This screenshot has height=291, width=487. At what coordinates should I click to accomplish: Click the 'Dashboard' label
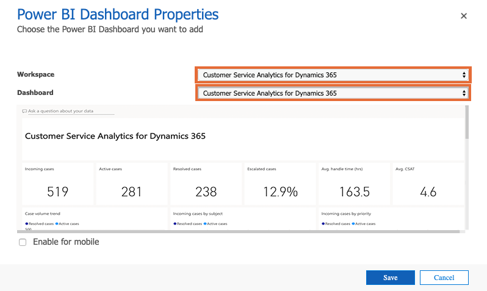[x=35, y=93]
